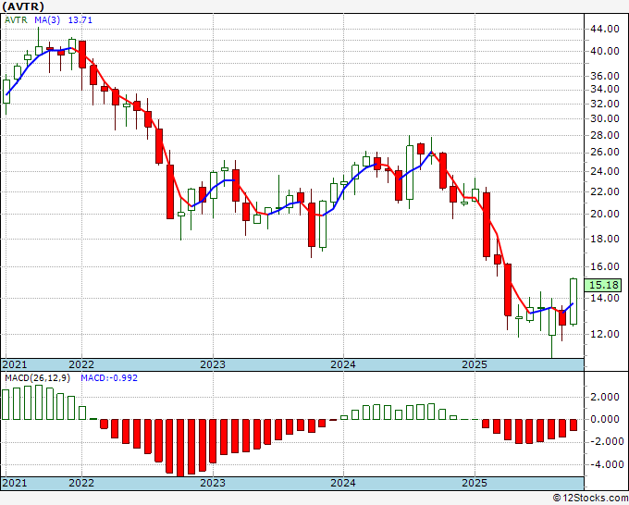Click 2022 on the price chart time axis
The width and height of the screenshot is (629, 505).
click(81, 364)
